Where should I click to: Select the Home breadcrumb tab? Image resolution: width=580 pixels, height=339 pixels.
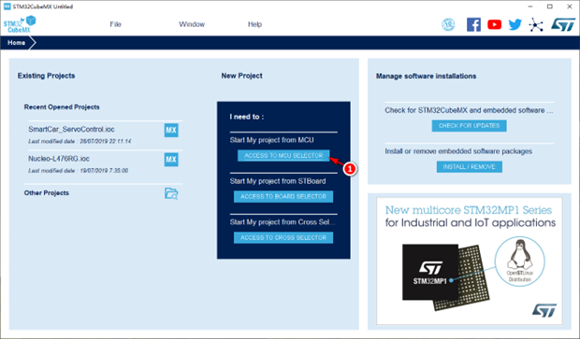(x=17, y=43)
